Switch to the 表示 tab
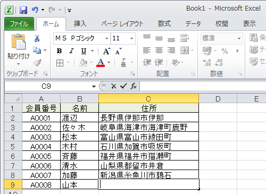266x194 pixels. 250,24
